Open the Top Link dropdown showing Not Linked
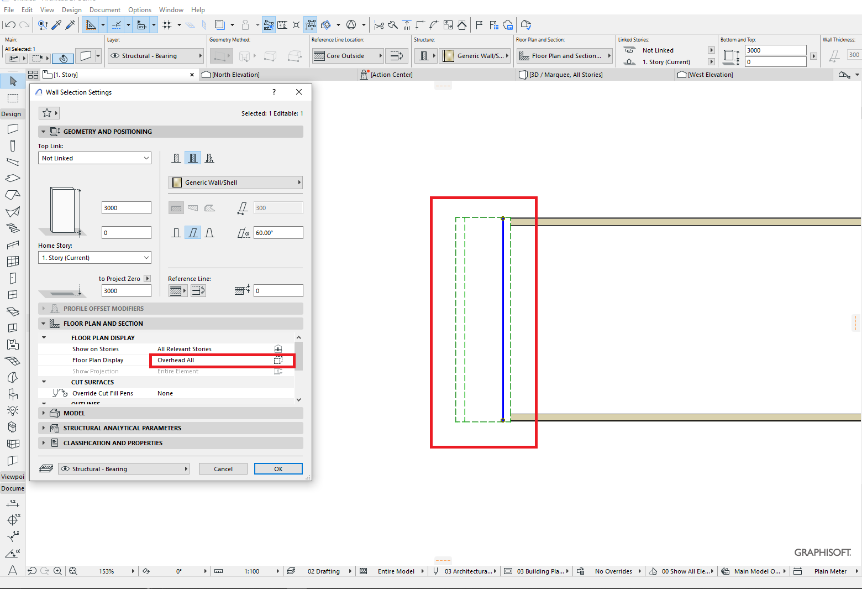This screenshot has height=589, width=862. 94,158
